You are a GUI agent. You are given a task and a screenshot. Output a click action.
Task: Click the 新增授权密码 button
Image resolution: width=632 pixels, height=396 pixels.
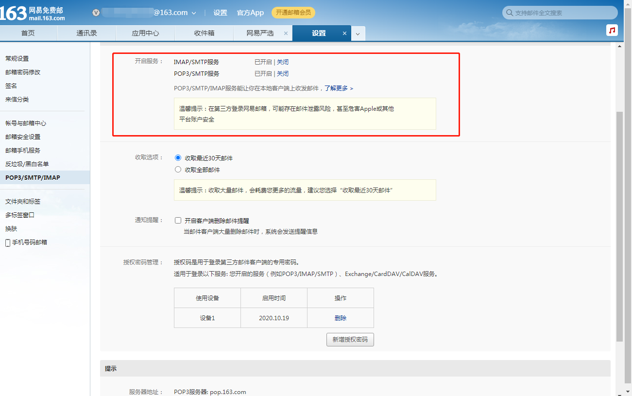coord(350,340)
